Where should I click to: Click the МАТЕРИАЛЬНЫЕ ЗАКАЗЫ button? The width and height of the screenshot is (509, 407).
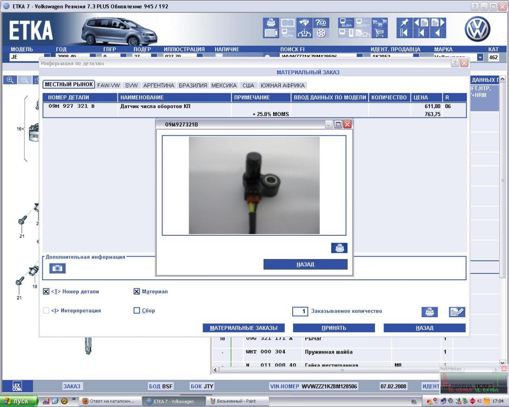click(x=243, y=328)
